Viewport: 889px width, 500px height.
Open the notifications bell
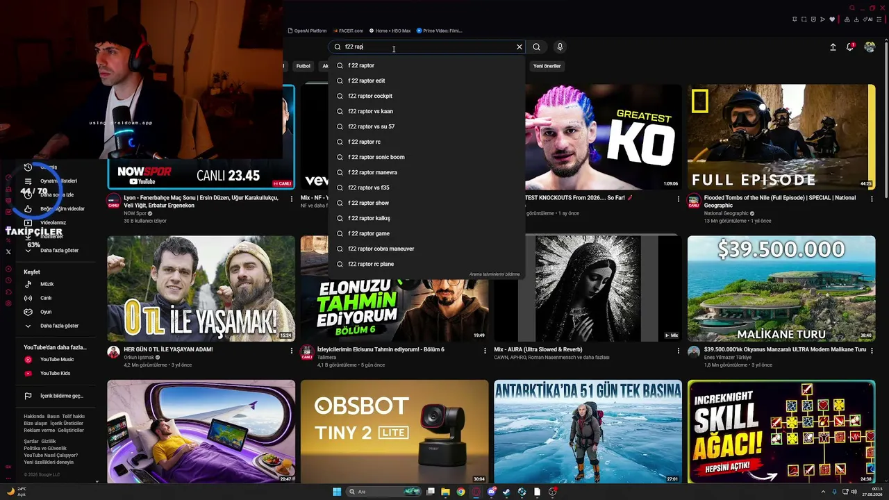[x=850, y=47]
